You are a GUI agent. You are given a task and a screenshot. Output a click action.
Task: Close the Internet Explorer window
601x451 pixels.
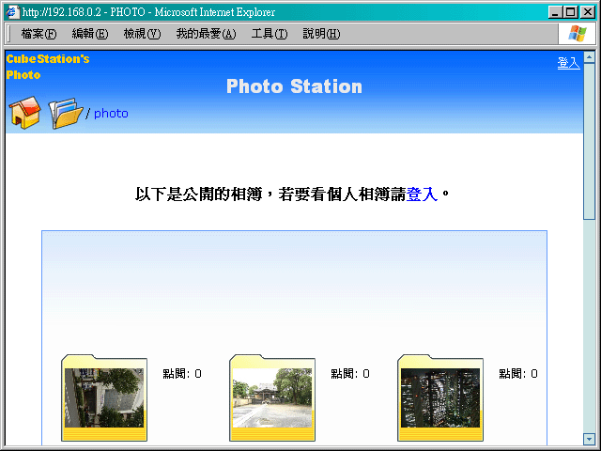(x=587, y=12)
